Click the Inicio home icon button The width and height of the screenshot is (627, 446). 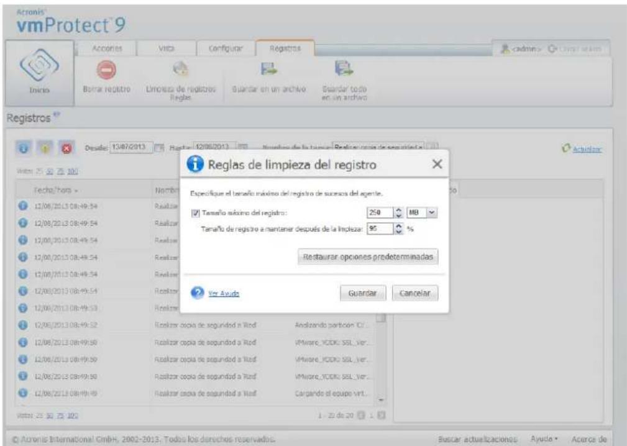[x=39, y=73]
